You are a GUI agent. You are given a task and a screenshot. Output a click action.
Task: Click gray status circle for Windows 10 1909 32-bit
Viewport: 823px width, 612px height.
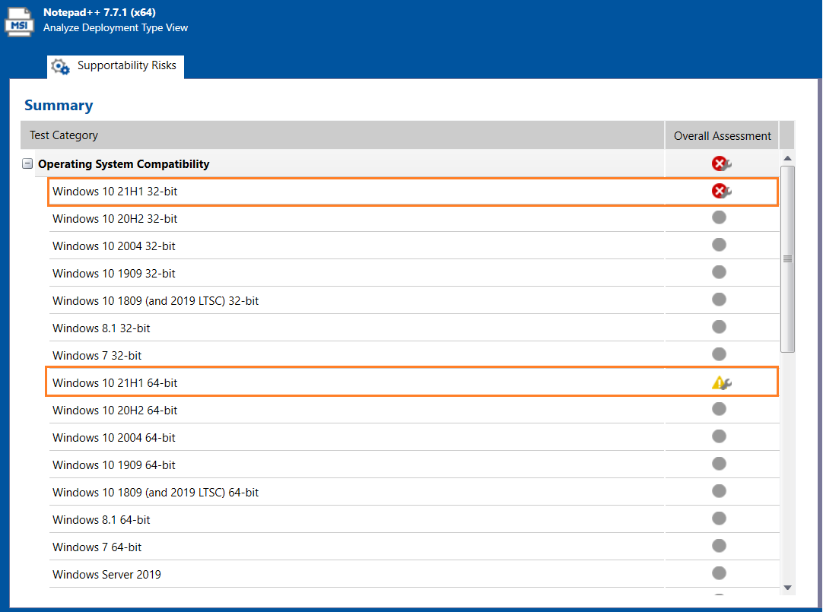pyautogui.click(x=719, y=271)
